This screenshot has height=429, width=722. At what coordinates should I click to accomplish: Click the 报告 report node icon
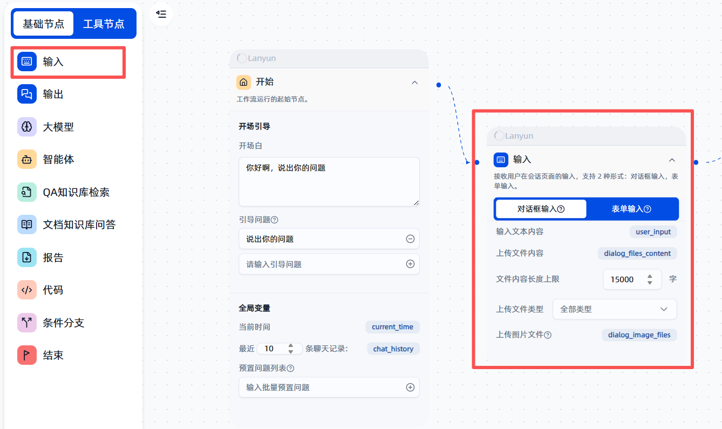click(27, 257)
